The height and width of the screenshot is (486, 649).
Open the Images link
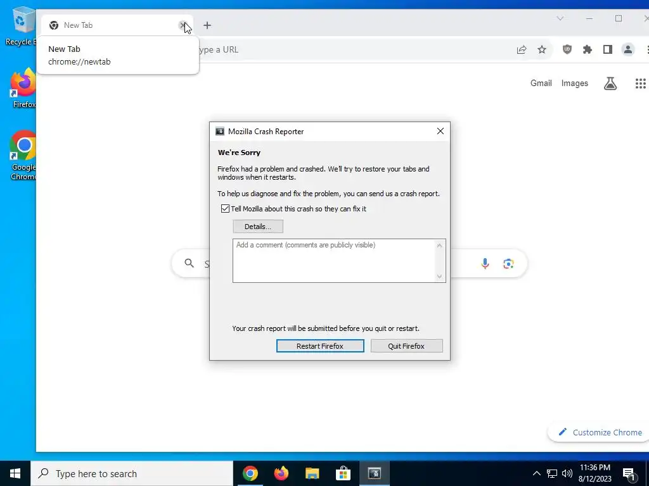coord(574,83)
